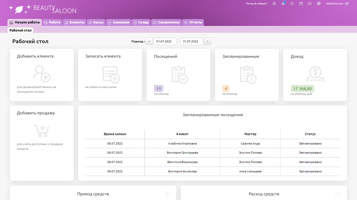Click the Приход средств panel title
This screenshot has width=357, height=200.
[x=93, y=194]
